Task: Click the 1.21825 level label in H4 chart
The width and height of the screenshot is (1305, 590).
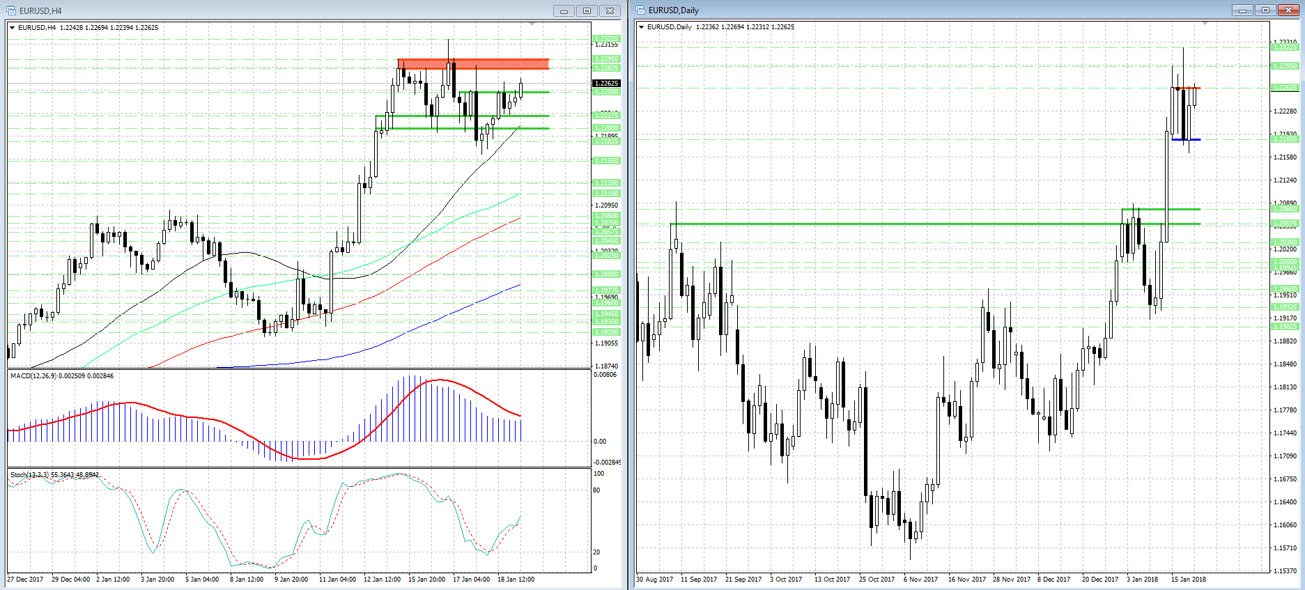Action: pyautogui.click(x=606, y=141)
